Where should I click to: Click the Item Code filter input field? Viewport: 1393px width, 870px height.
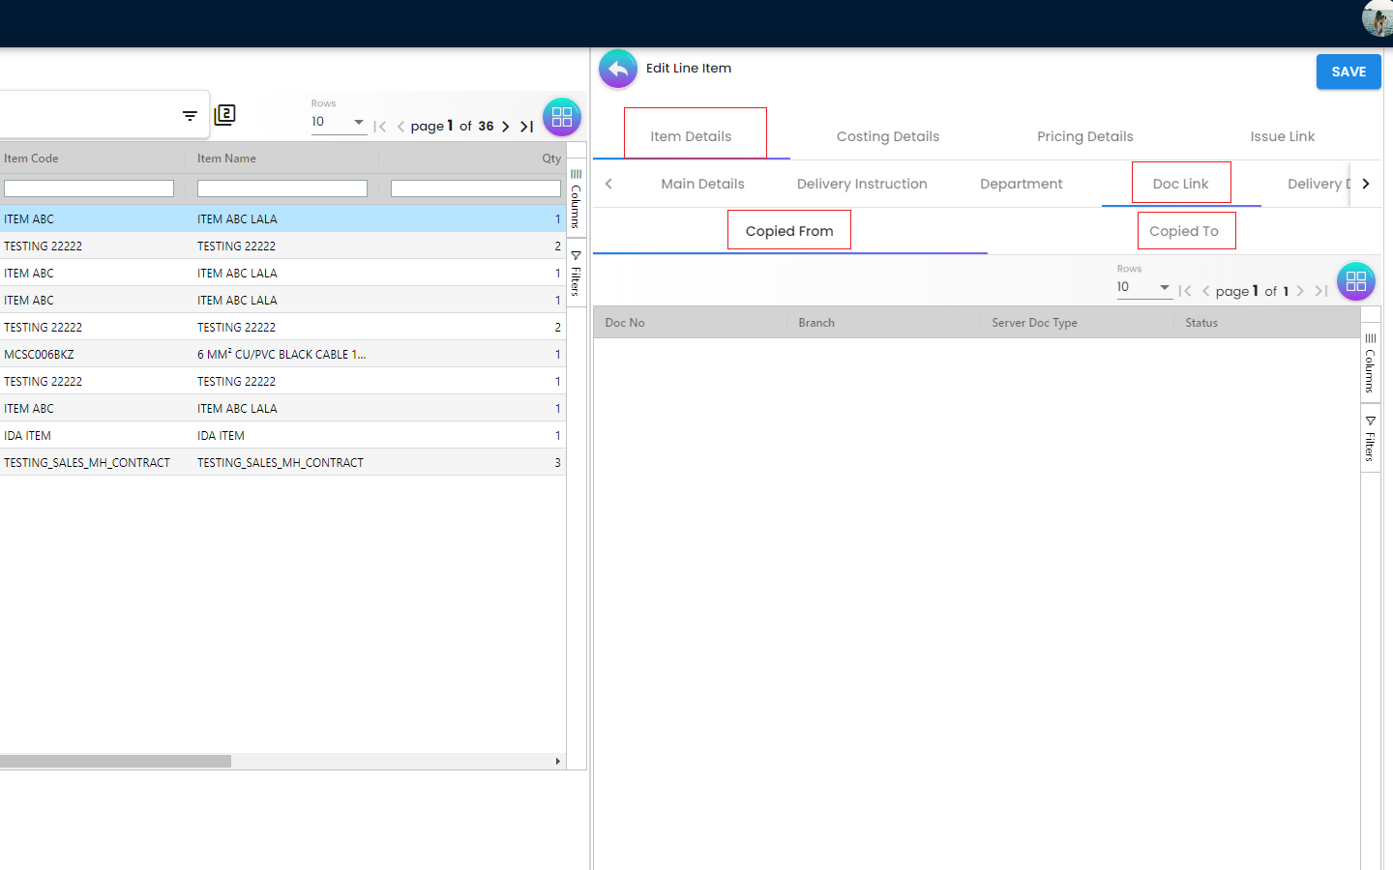tap(89, 188)
